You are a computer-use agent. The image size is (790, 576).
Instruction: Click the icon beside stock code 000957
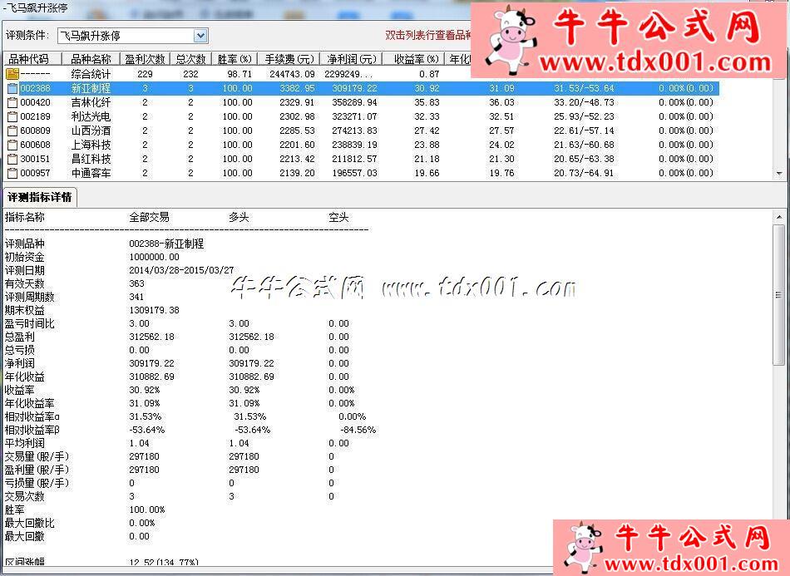(x=12, y=173)
